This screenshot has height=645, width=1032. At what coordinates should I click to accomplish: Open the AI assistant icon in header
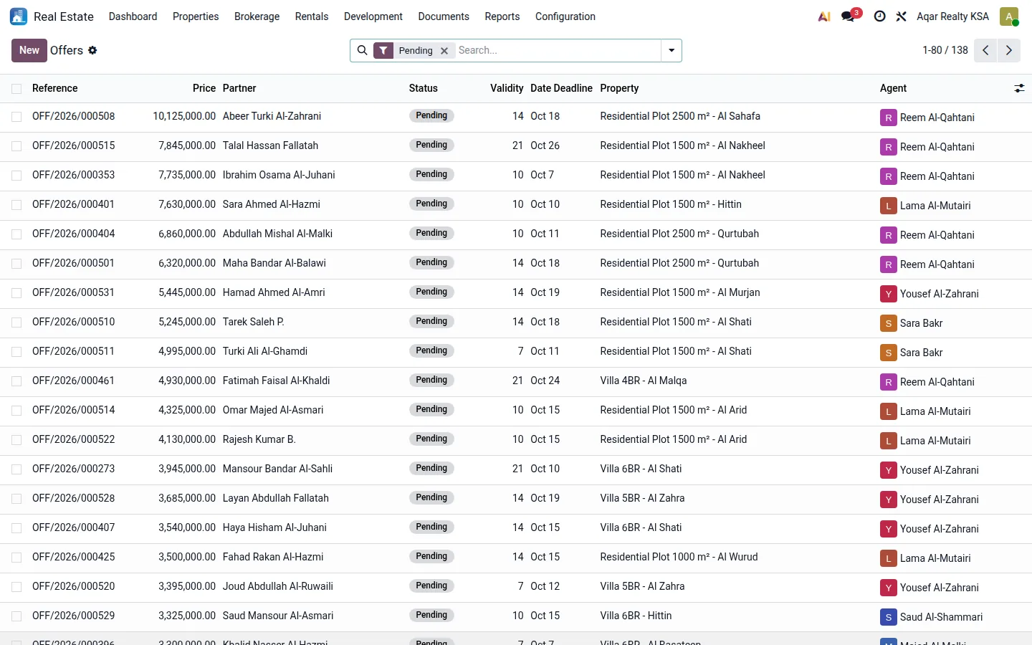824,16
